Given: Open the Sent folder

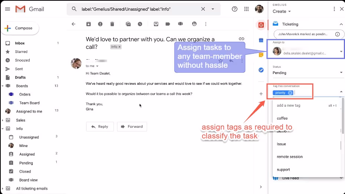Looking at the screenshot, I should pos(19,69).
